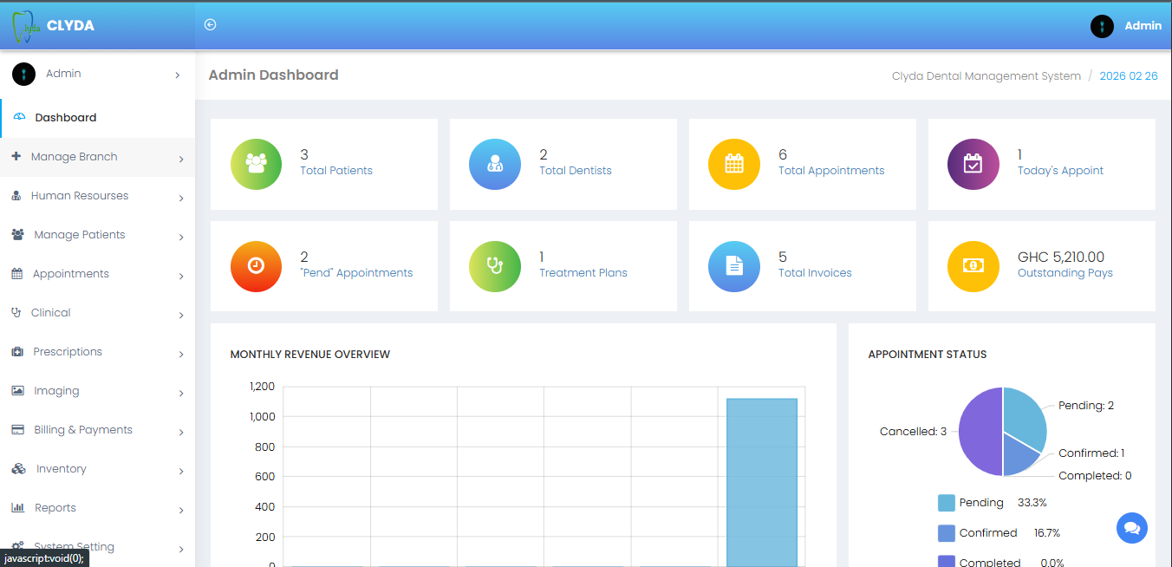Image resolution: width=1172 pixels, height=567 pixels.
Task: Click the green Treatment Plans stethoscope icon
Action: click(x=495, y=266)
